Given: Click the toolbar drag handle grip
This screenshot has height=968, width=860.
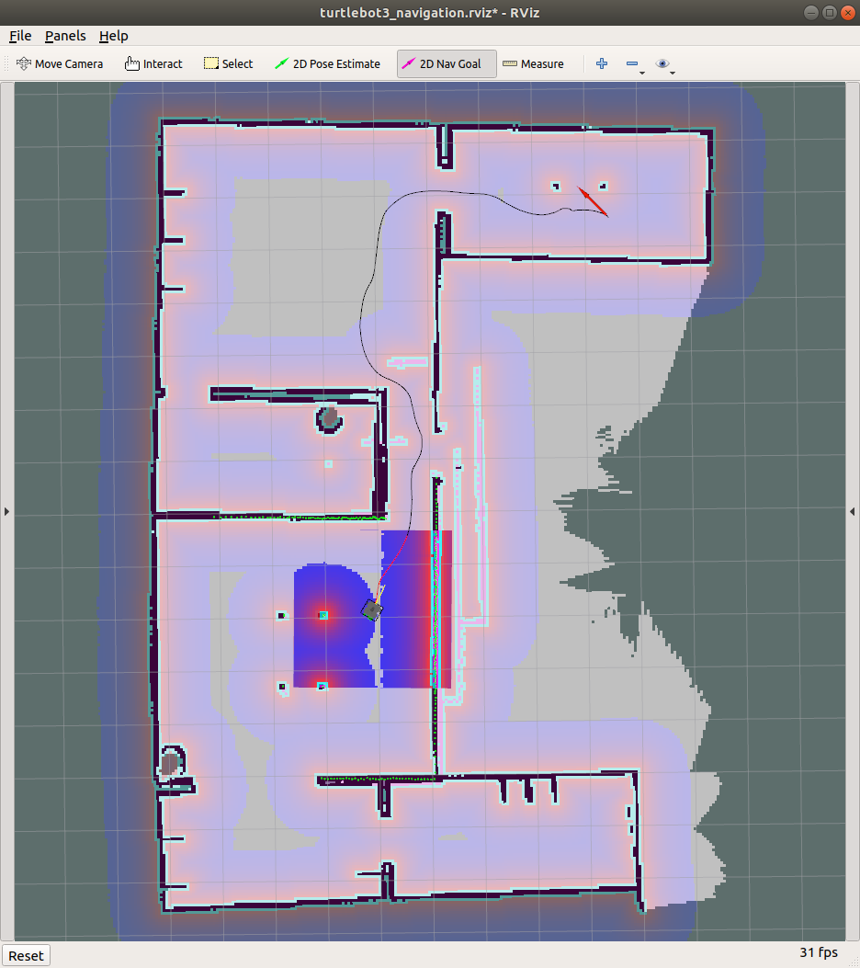Looking at the screenshot, I should point(6,63).
